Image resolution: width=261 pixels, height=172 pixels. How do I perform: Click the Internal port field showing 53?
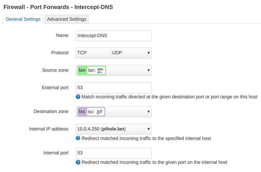point(113,153)
